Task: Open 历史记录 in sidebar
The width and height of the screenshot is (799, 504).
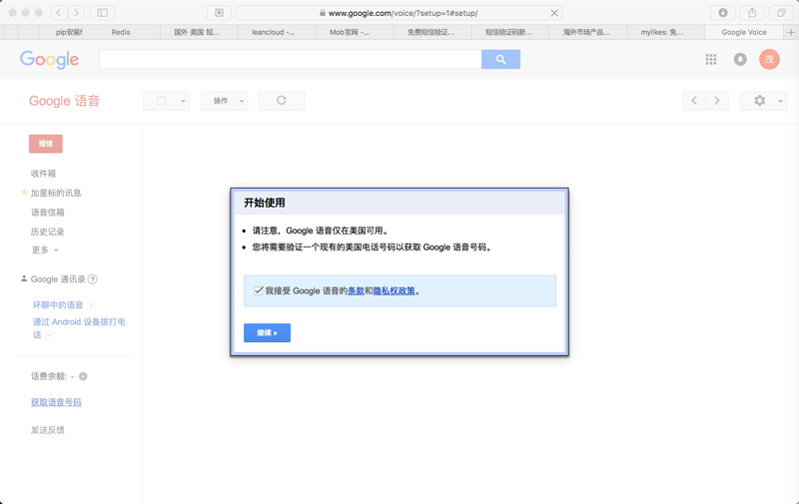Action: (47, 232)
